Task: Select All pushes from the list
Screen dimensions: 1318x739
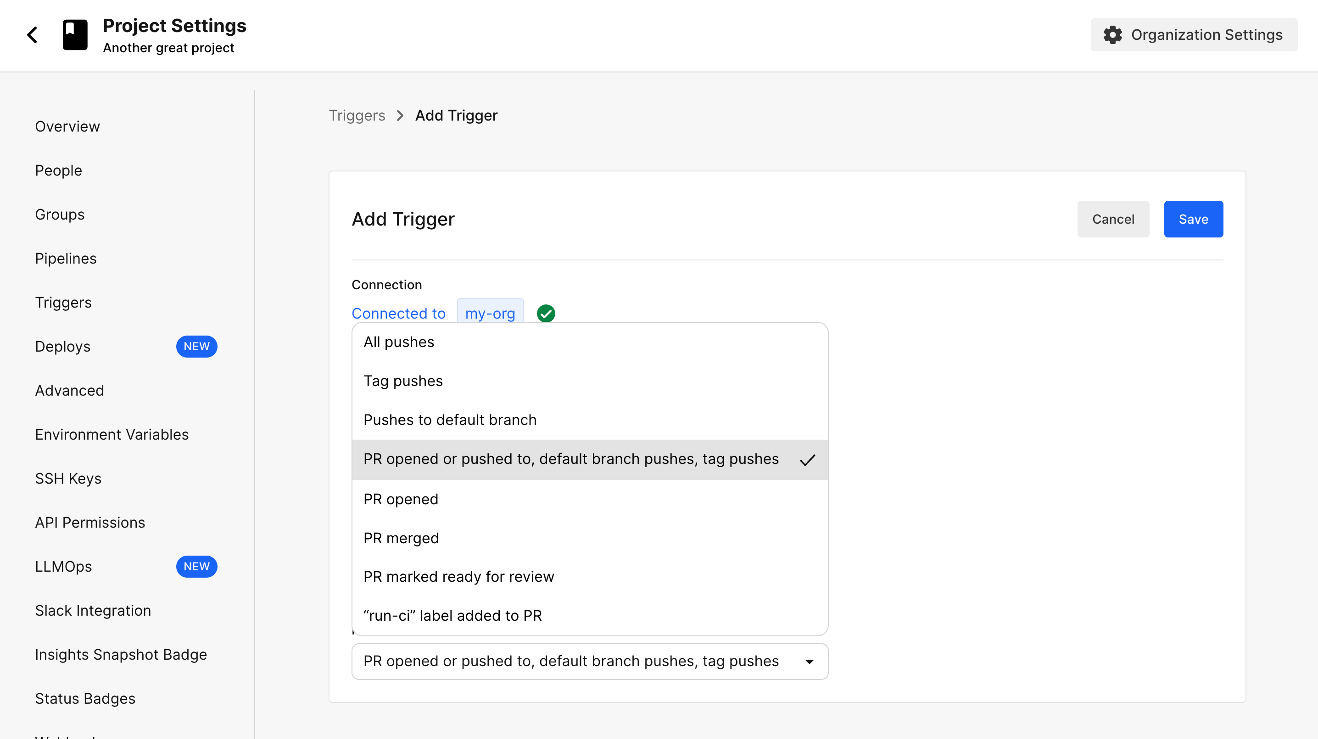Action: coord(590,342)
